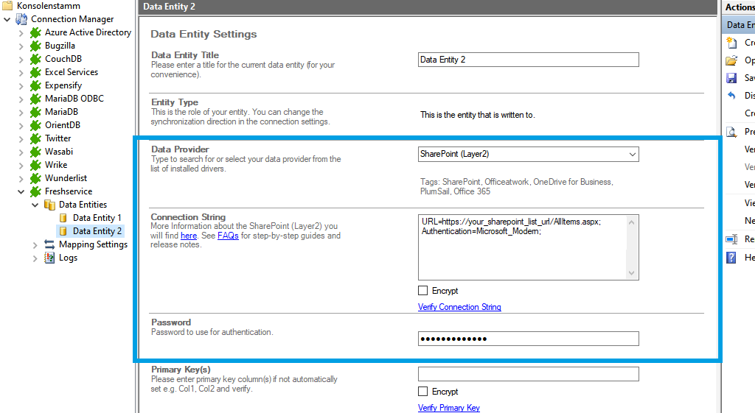Click the OrientDB connection puzzle icon

35,125
